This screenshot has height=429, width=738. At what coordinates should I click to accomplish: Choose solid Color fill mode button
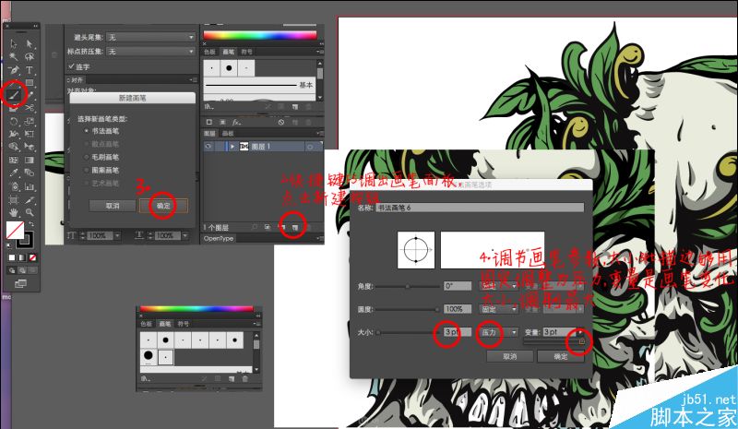click(x=12, y=257)
